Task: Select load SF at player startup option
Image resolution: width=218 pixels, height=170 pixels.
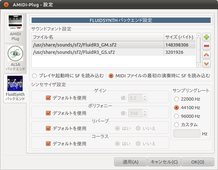Action: tap(34, 76)
